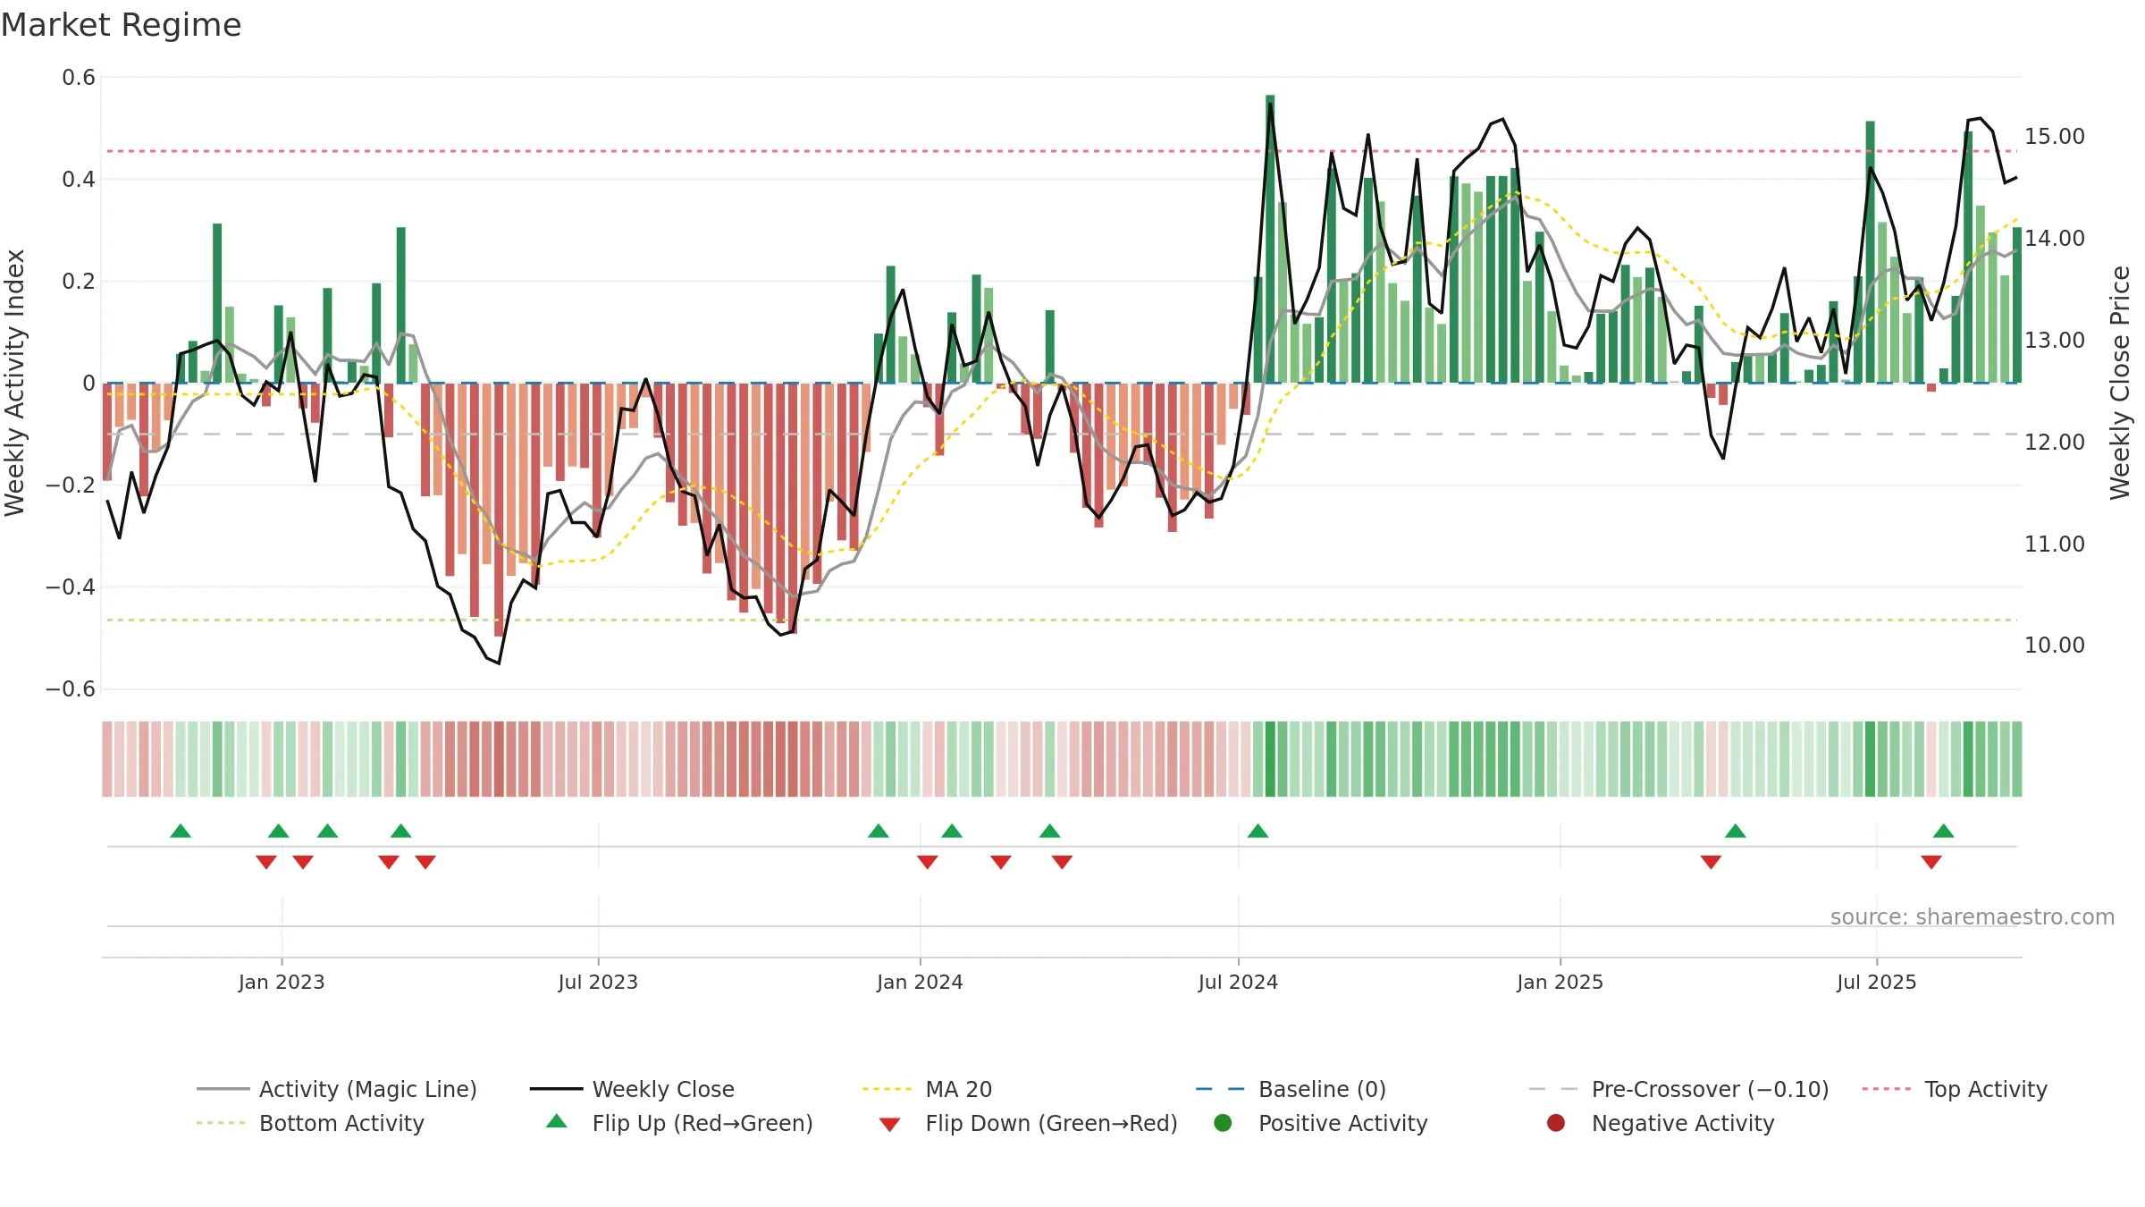Click the 15.00 price axis label
2145x1207 pixels.
point(2054,137)
